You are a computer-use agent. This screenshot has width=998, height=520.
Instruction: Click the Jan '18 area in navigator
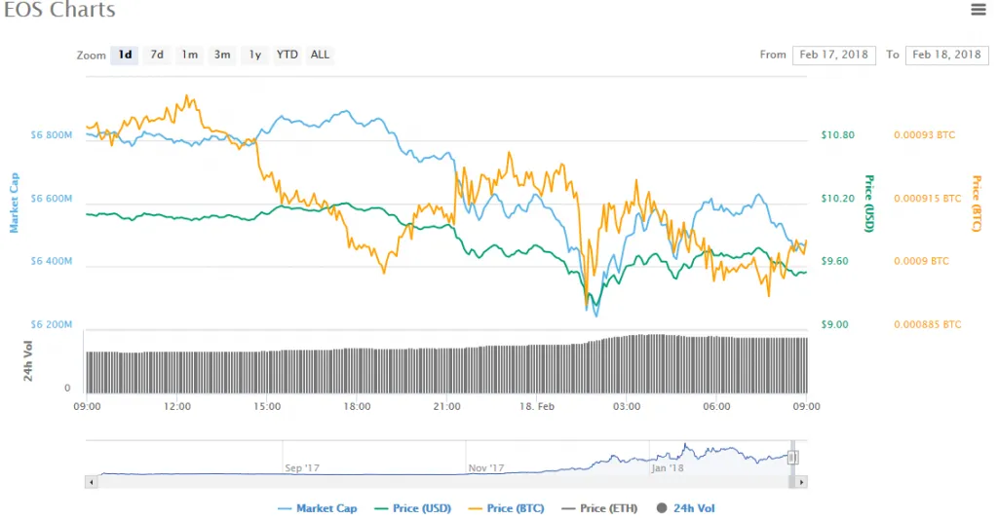[x=667, y=467]
